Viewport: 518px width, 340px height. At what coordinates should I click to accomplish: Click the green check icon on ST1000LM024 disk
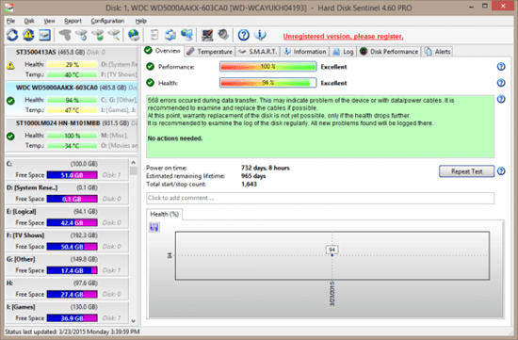click(x=10, y=137)
